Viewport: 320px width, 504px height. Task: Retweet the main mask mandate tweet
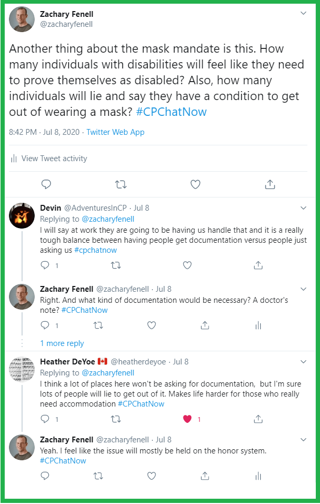coord(120,184)
